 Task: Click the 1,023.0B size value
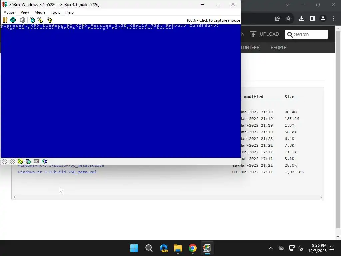click(x=294, y=172)
